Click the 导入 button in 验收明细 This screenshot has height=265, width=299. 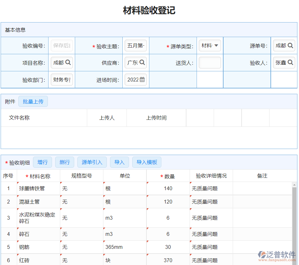coord(120,162)
